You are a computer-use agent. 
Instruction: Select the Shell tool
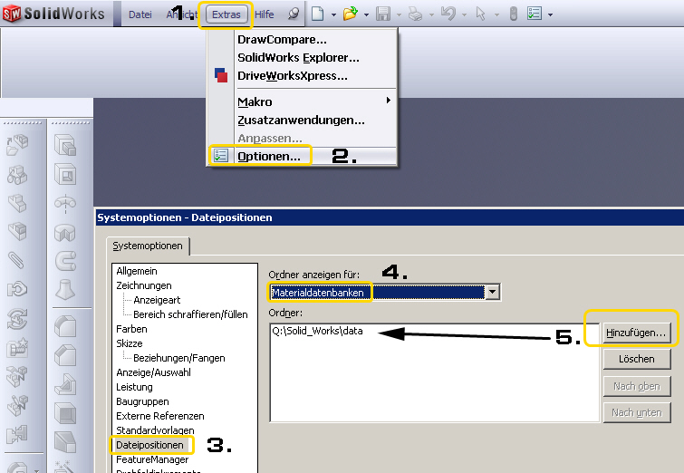(x=65, y=413)
